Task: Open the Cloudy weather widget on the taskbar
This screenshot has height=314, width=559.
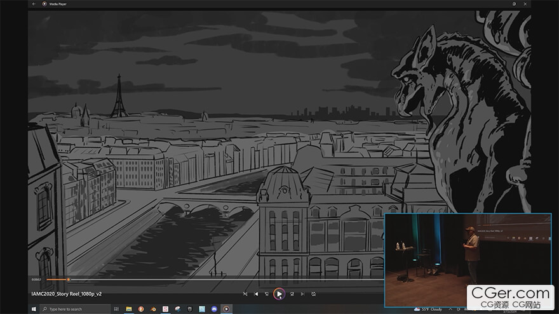Action: pos(428,309)
